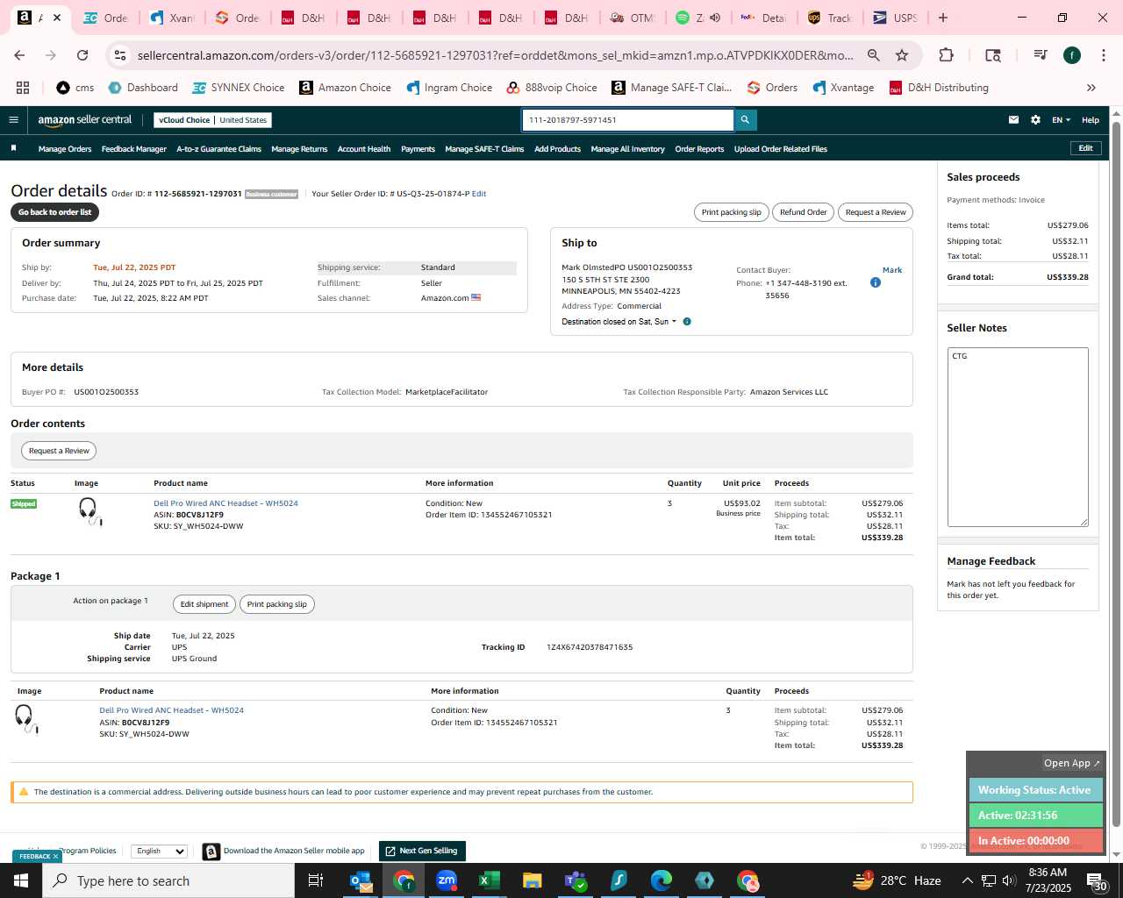
Task: Open the English language selector in the footer
Action: click(x=159, y=851)
